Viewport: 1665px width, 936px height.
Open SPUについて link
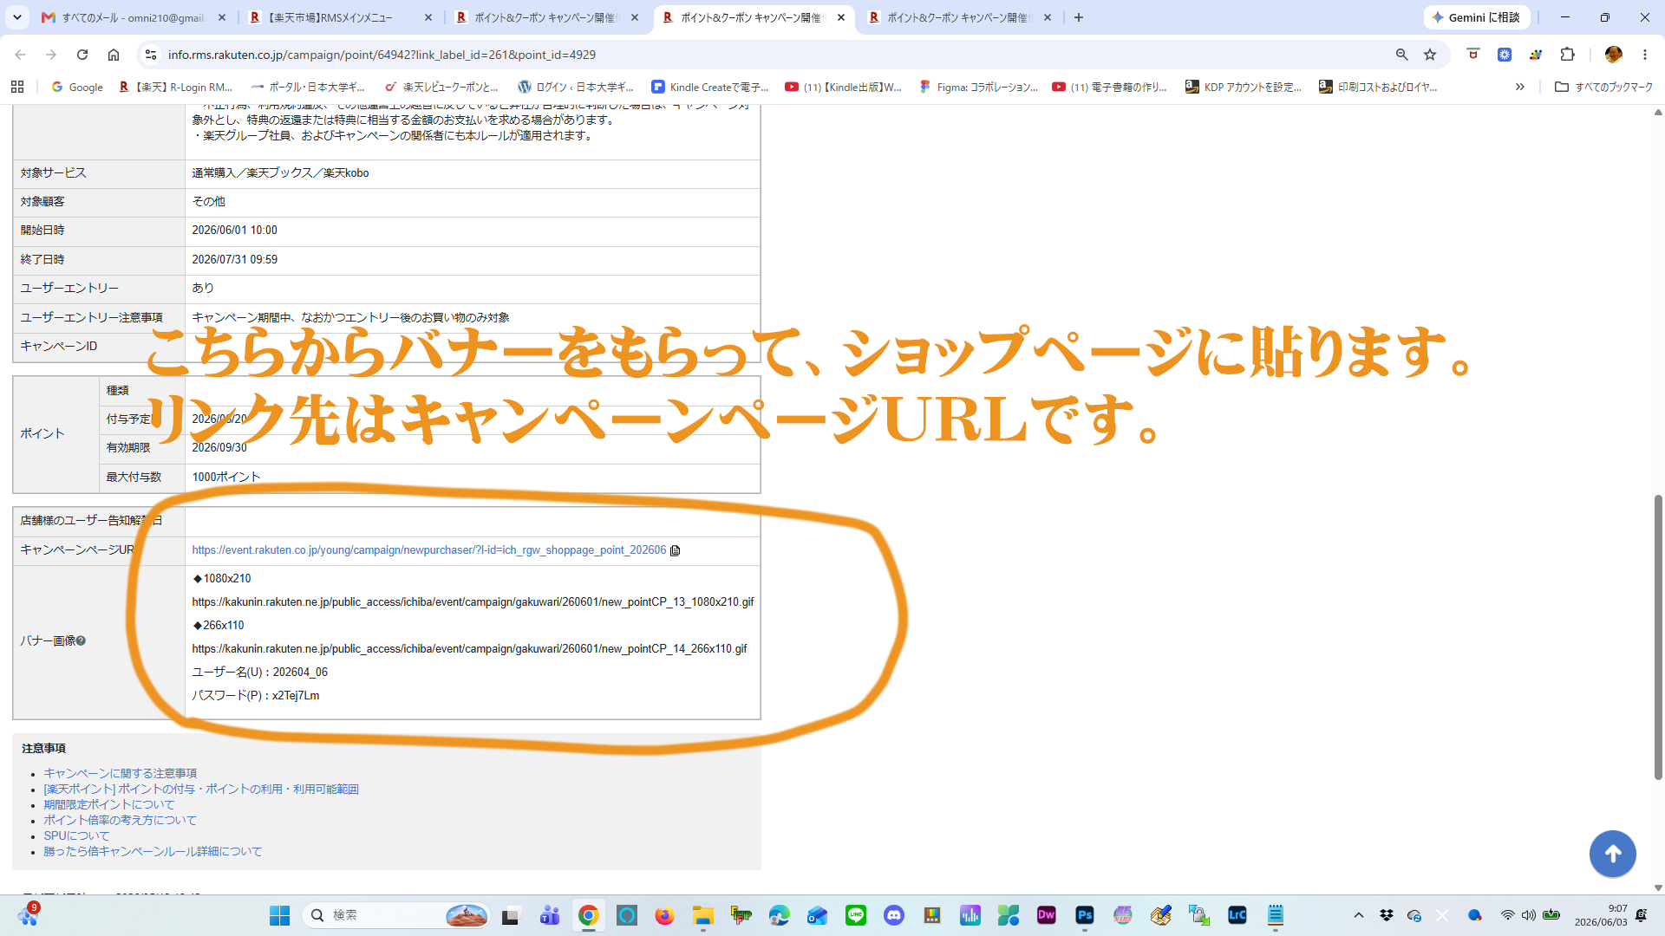click(x=77, y=835)
